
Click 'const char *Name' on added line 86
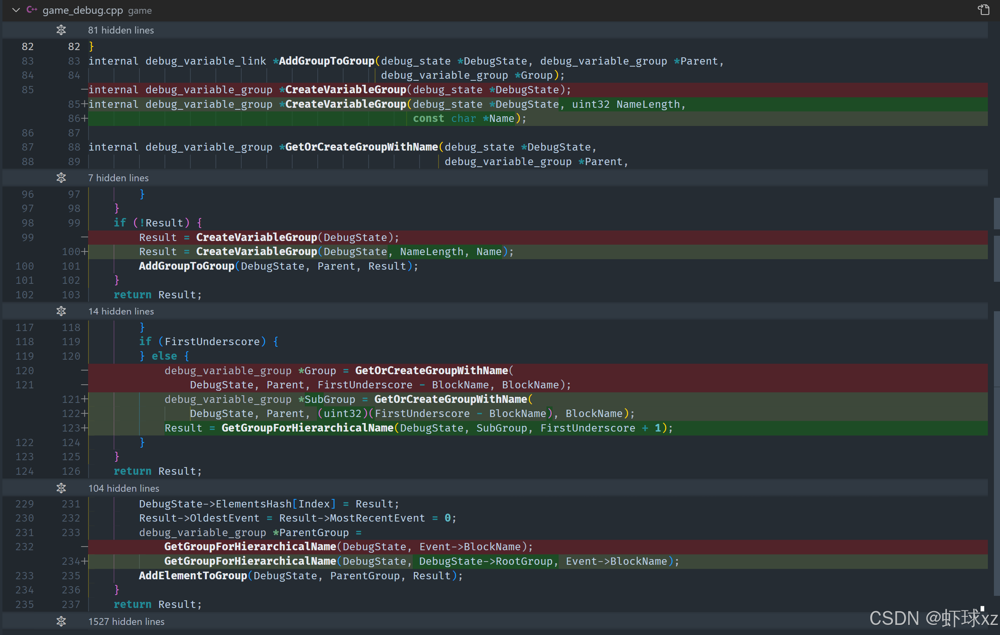[464, 119]
